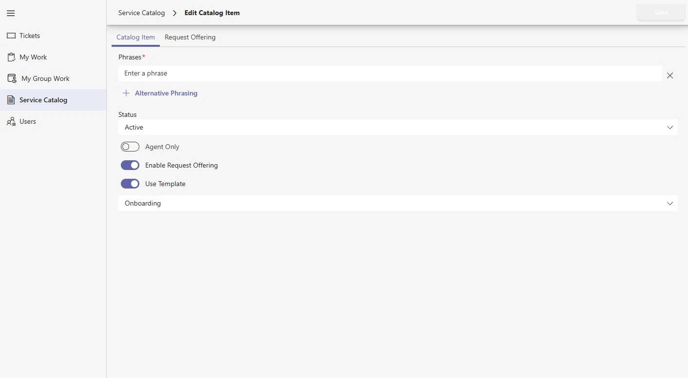Open the hamburger menu icon
This screenshot has height=378, width=688.
click(11, 13)
